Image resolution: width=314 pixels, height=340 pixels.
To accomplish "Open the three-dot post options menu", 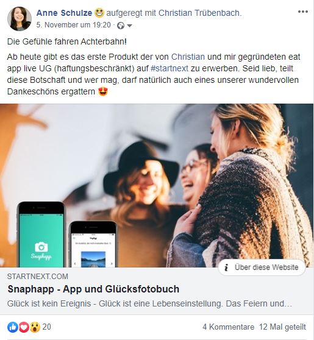I will pos(302,12).
